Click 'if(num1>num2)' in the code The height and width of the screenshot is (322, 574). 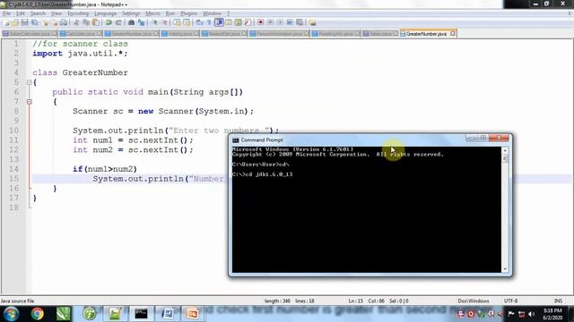tap(105, 169)
